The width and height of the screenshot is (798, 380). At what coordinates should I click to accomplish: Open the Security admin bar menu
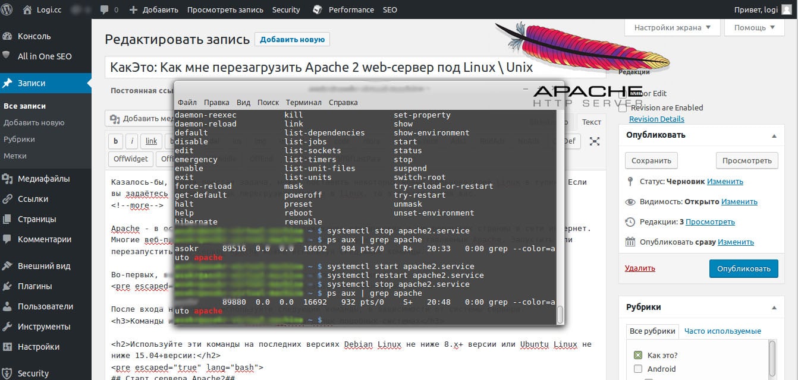pyautogui.click(x=286, y=9)
